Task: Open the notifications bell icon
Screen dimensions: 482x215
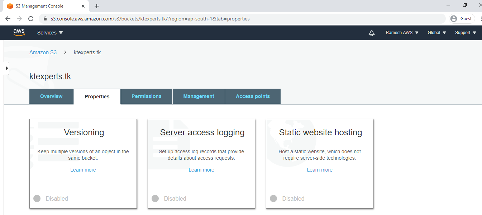Action: pos(372,33)
